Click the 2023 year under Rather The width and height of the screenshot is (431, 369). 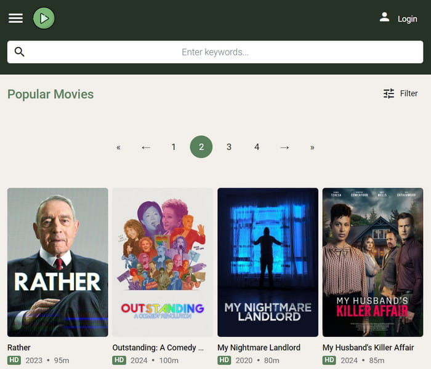(x=34, y=360)
